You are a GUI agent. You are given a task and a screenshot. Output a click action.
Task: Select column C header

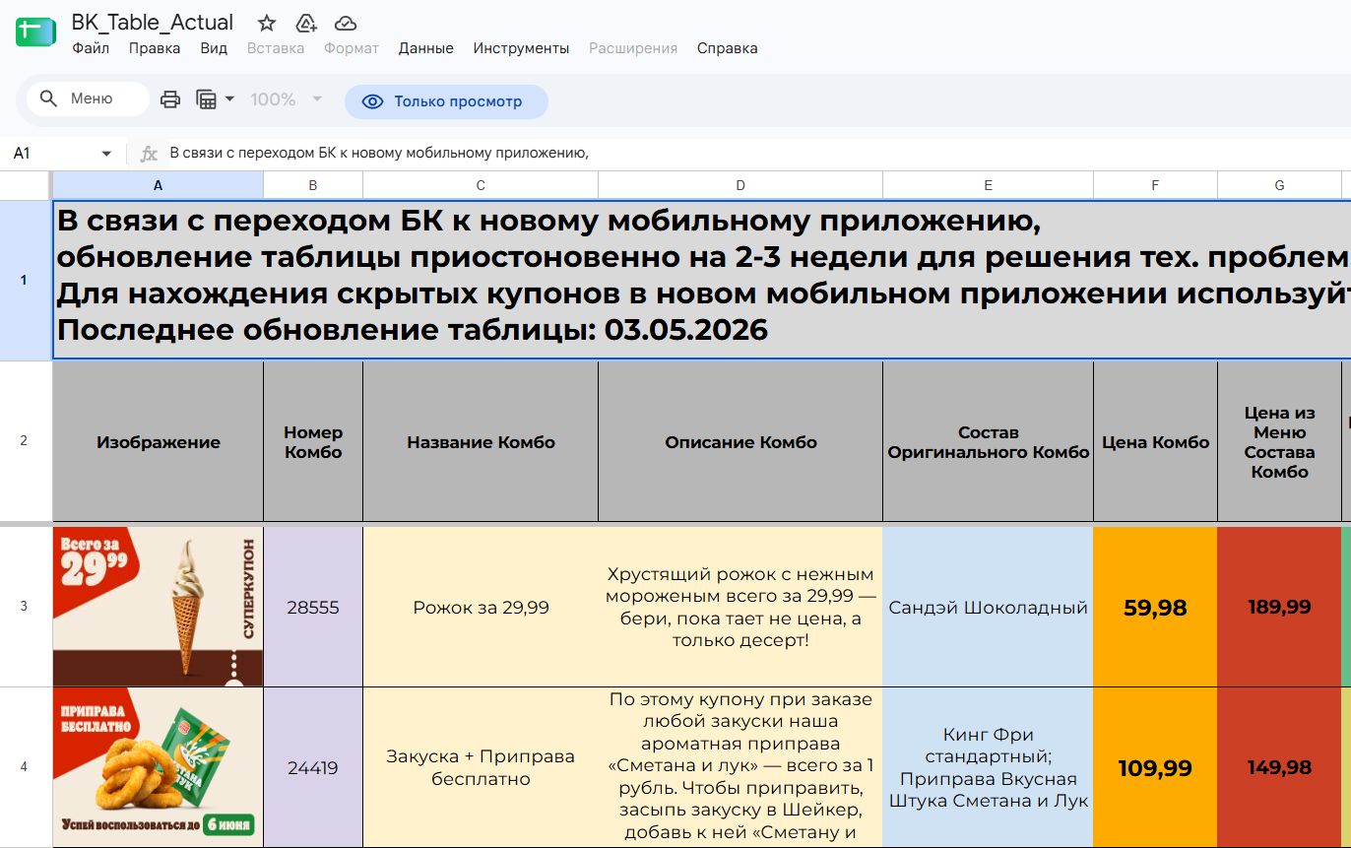(481, 185)
